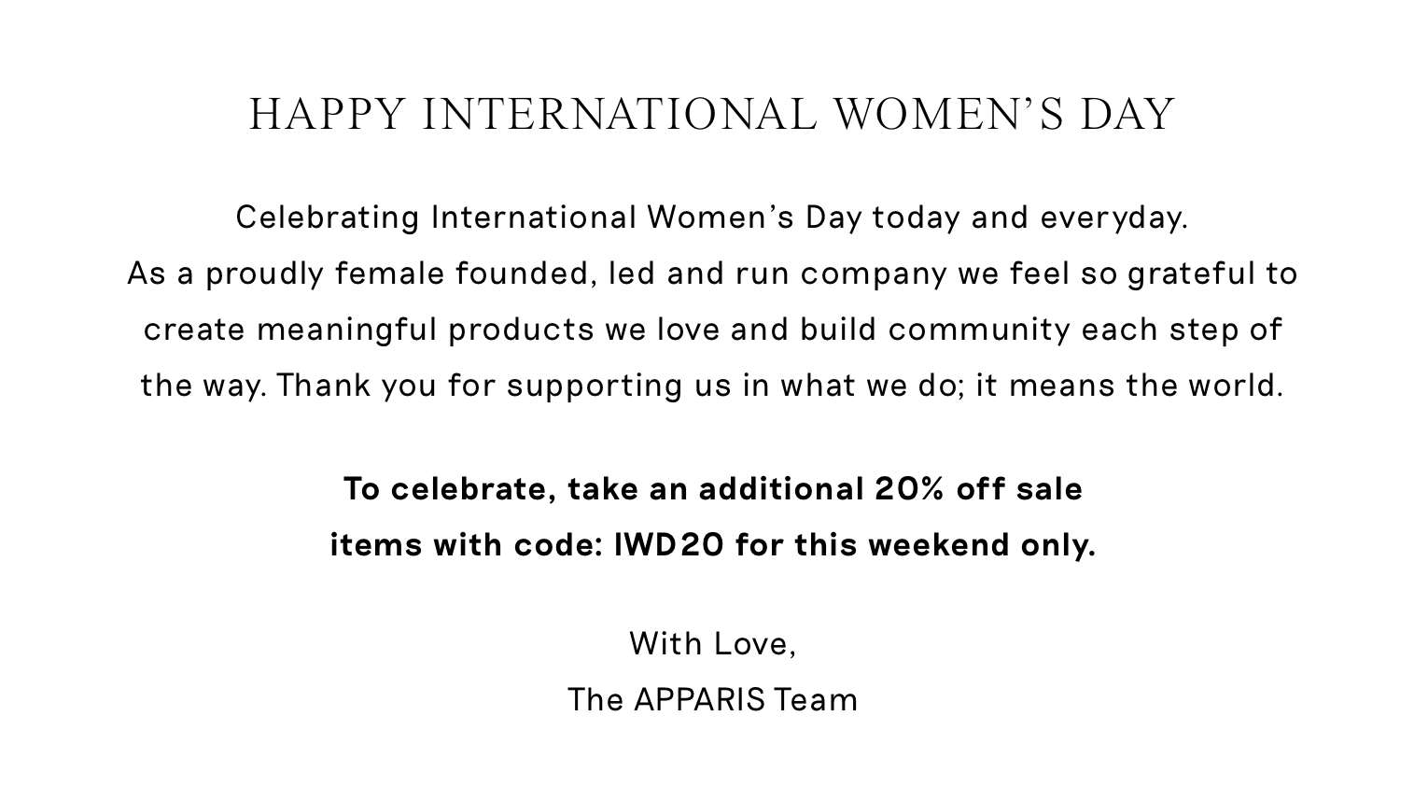Click the Happy International Women's Day heading
The height and width of the screenshot is (800, 1428).
(712, 115)
